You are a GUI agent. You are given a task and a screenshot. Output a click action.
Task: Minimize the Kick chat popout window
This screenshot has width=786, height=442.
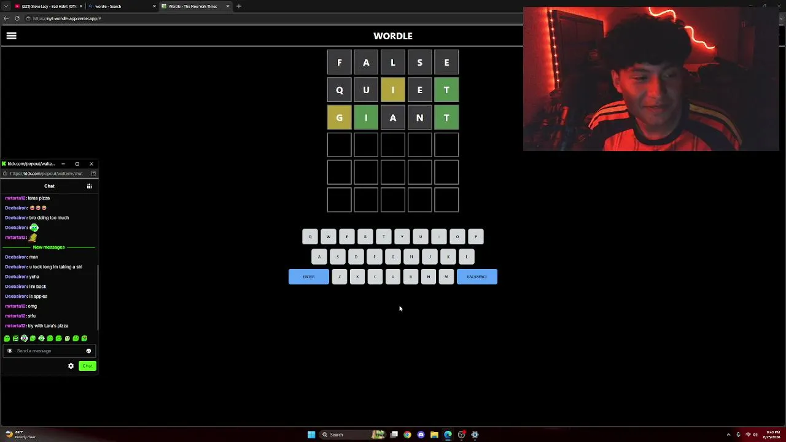click(63, 164)
